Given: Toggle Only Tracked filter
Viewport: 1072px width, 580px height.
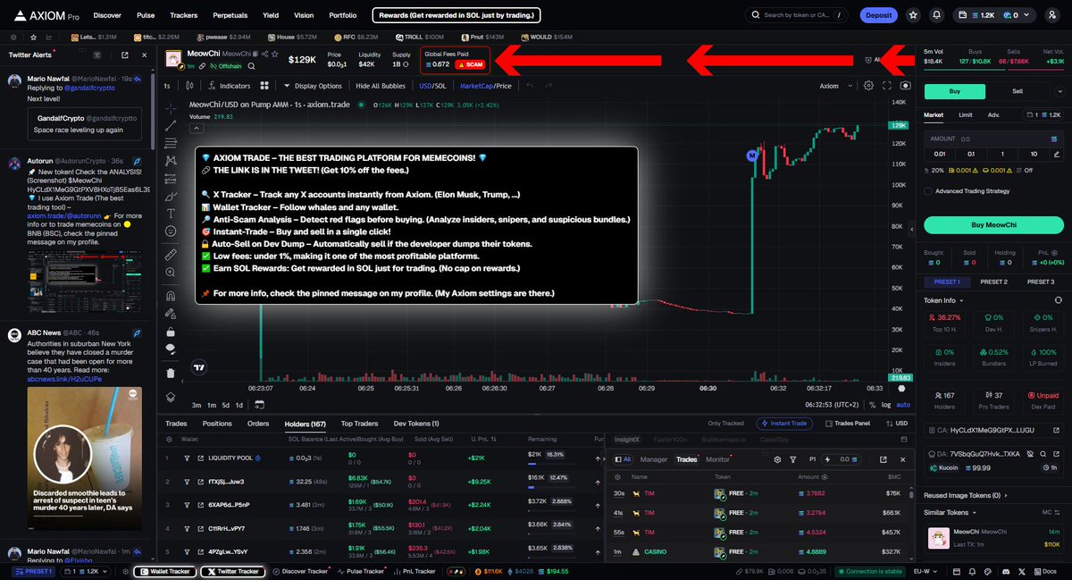Looking at the screenshot, I should 725,424.
